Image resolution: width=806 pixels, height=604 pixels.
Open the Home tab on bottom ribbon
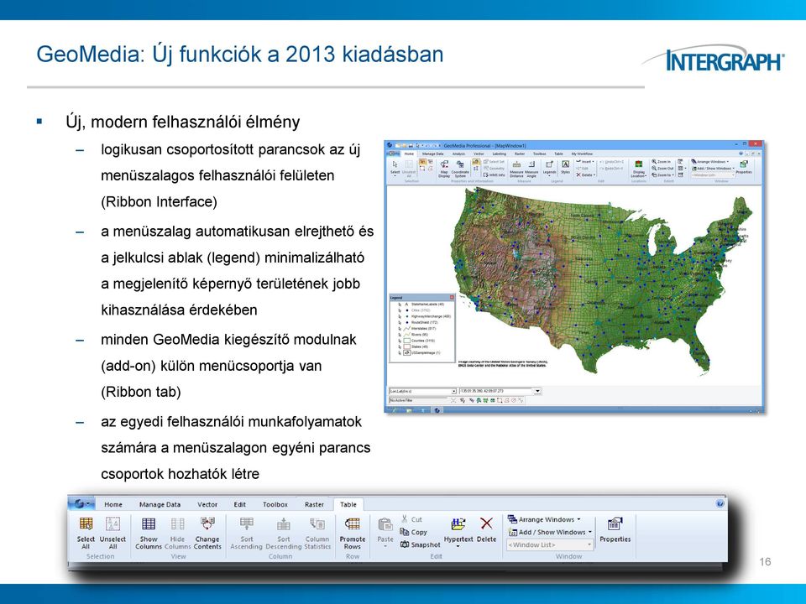[113, 504]
